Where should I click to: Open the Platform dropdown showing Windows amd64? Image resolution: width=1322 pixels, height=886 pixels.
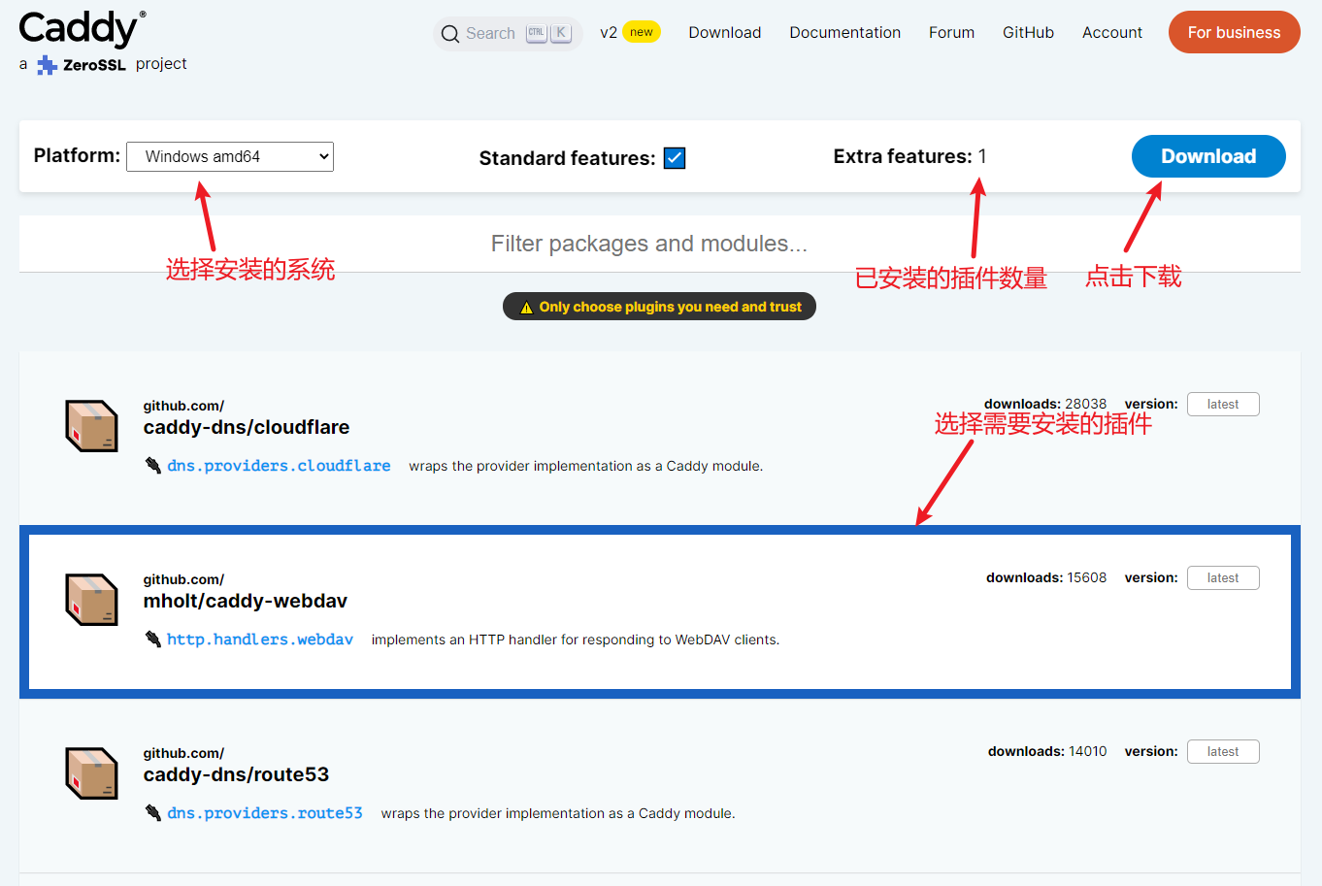[230, 156]
